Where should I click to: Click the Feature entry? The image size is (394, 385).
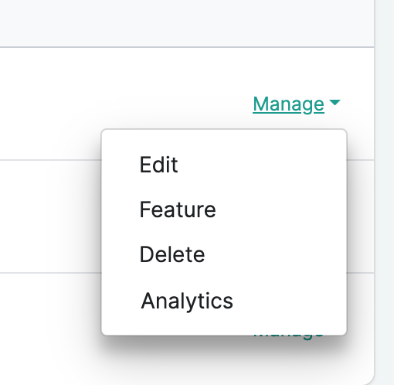(178, 210)
